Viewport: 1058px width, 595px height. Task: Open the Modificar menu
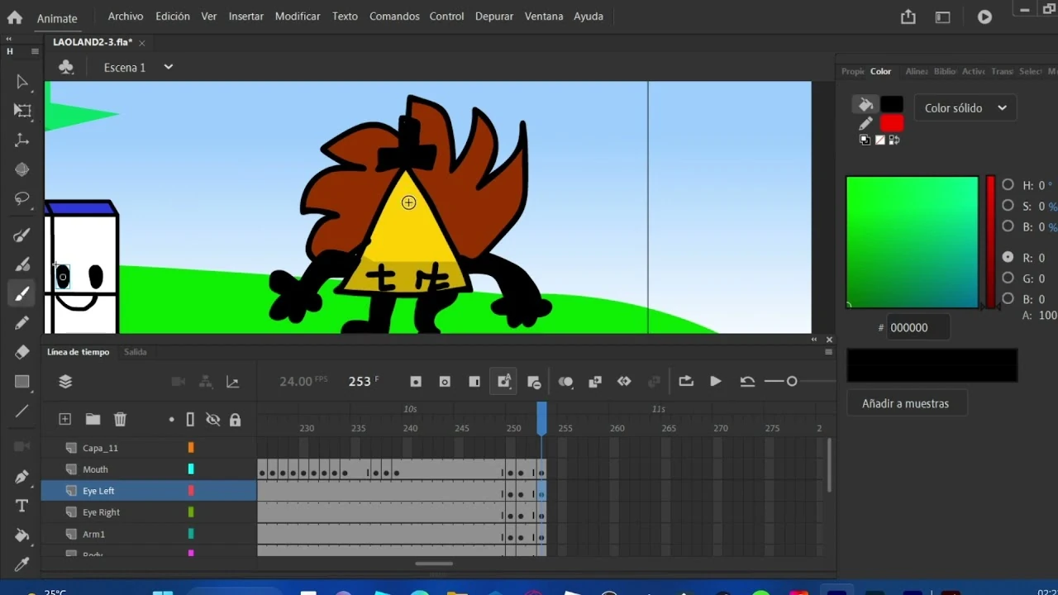pyautogui.click(x=298, y=16)
